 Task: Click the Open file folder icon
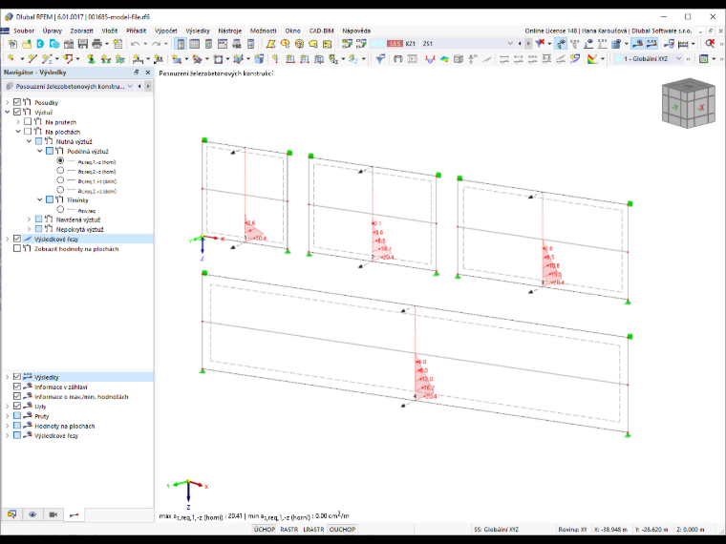tap(27, 44)
